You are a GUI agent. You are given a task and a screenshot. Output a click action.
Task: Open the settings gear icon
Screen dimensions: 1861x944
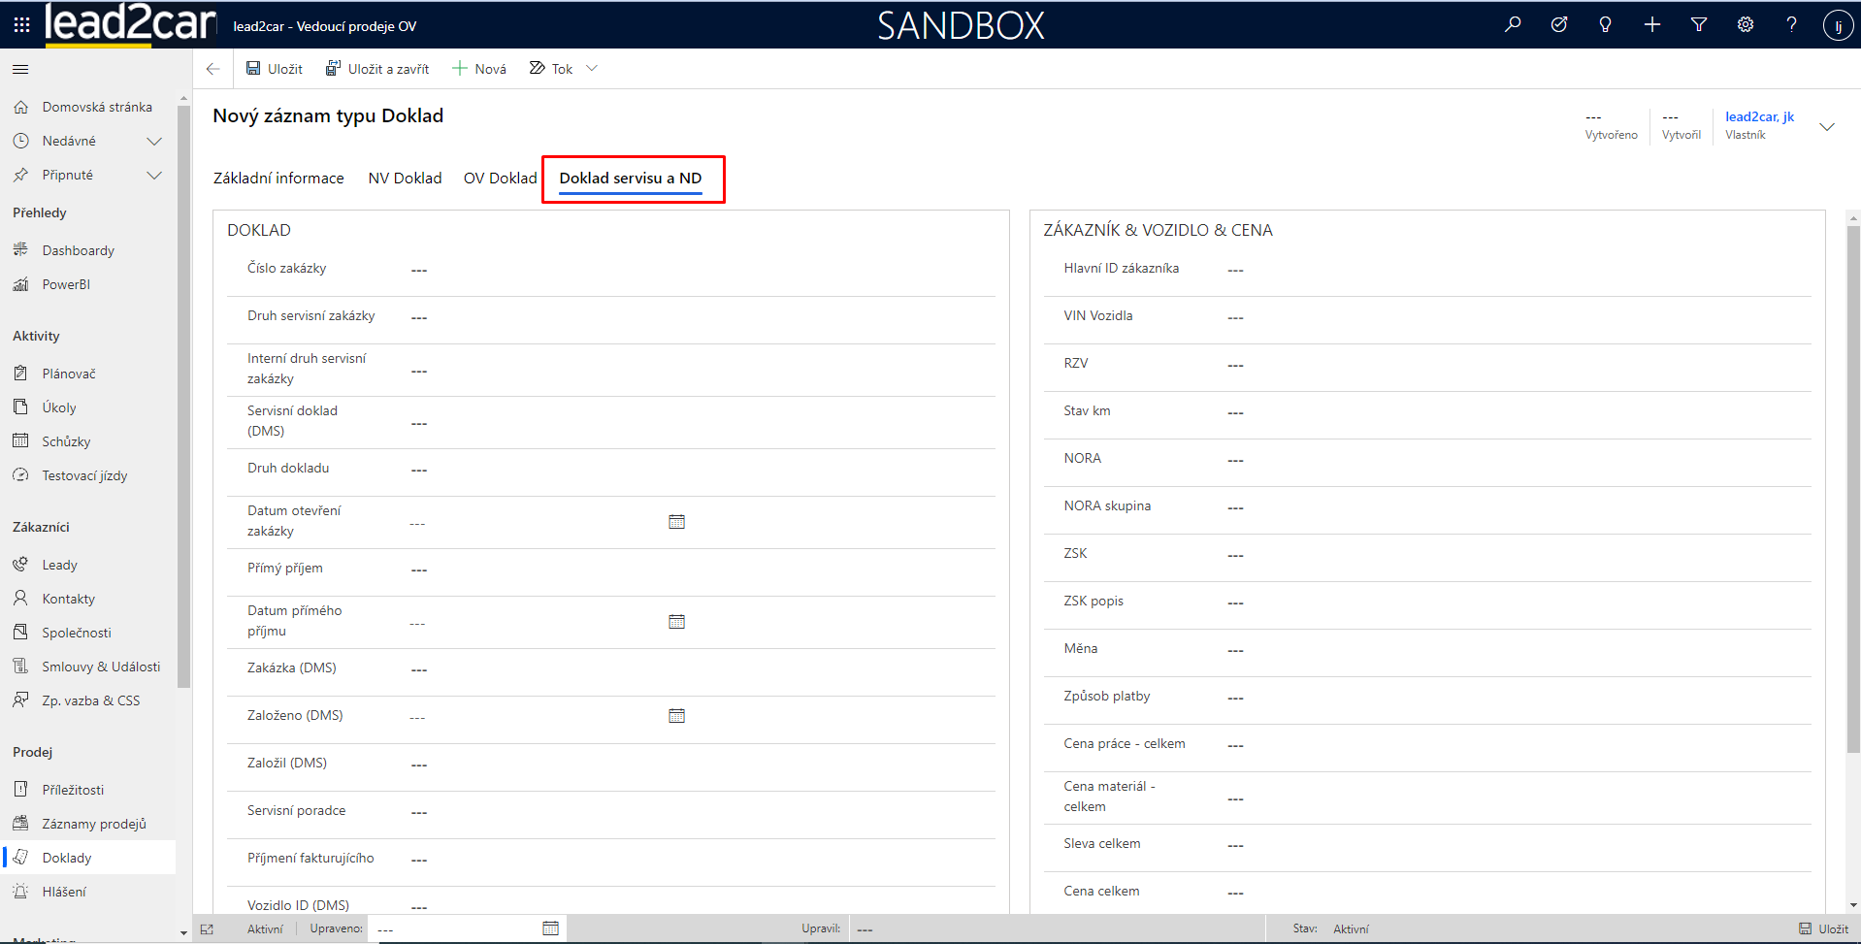tap(1746, 25)
